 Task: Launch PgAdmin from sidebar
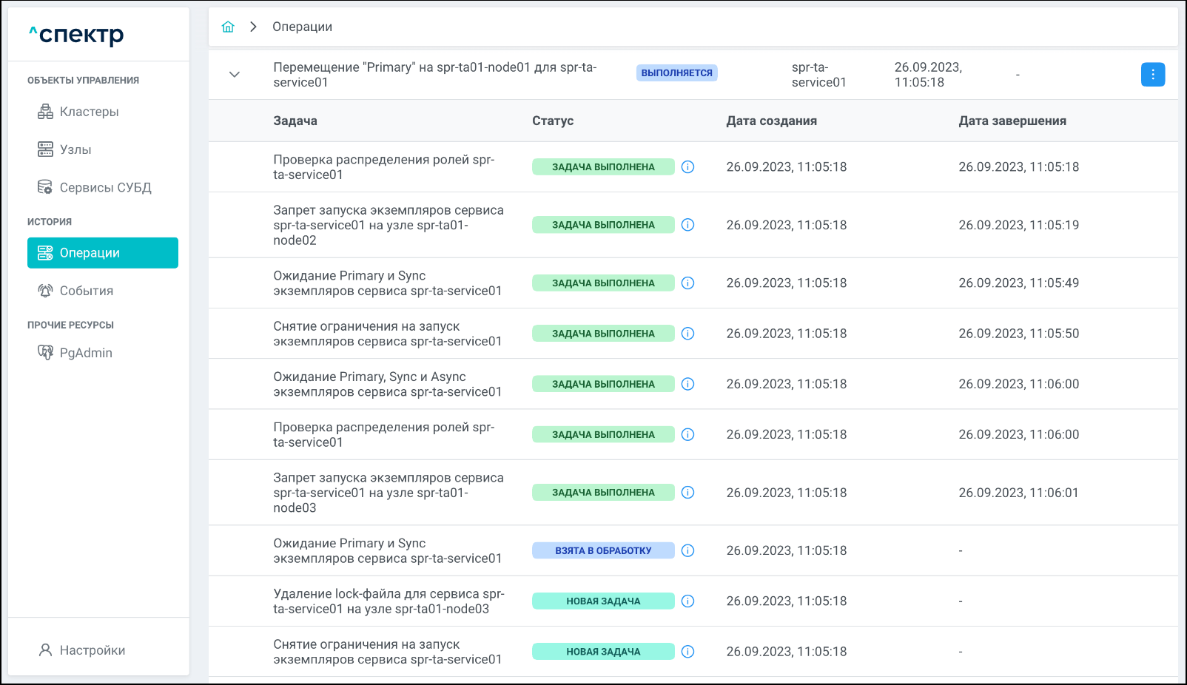pos(86,353)
